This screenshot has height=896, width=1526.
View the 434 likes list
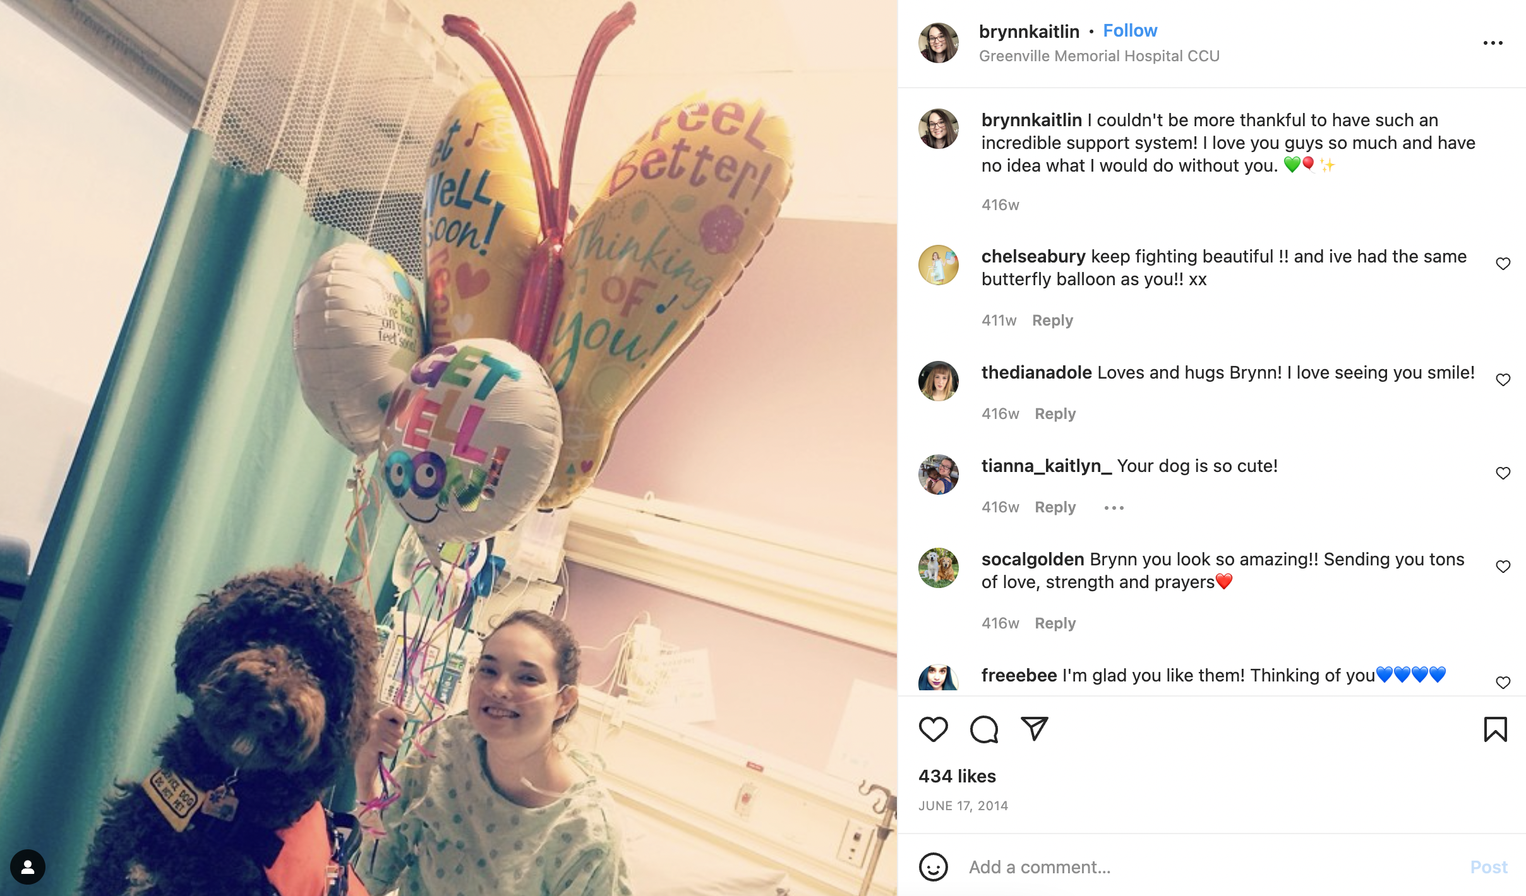[x=957, y=776]
